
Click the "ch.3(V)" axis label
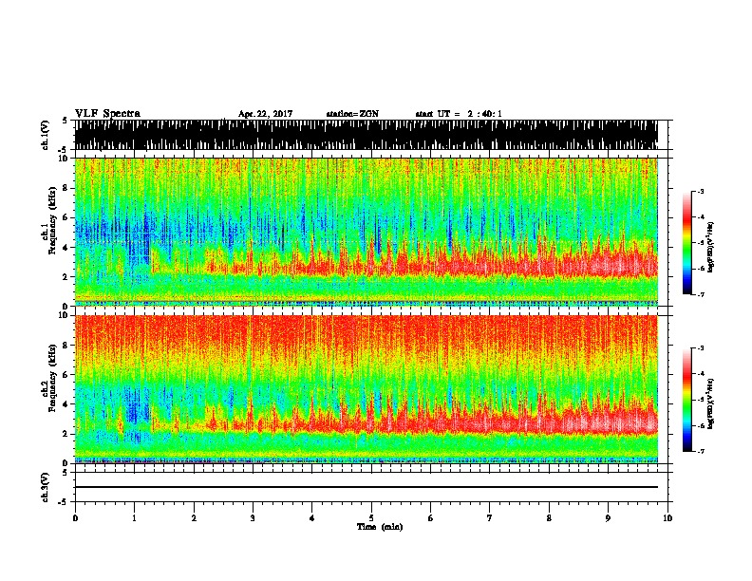click(46, 487)
